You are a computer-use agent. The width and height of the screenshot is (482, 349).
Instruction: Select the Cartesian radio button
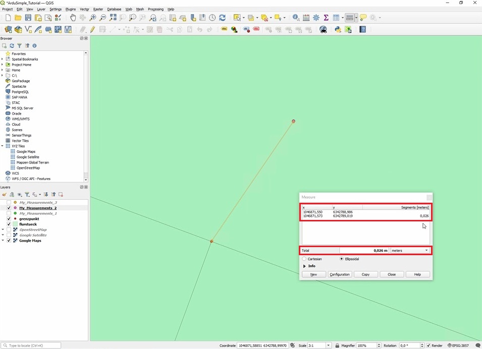click(304, 259)
